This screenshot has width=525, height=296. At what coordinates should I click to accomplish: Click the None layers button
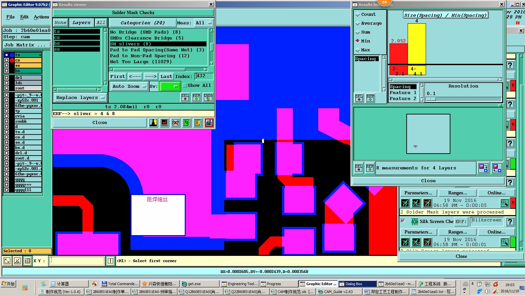(x=60, y=23)
